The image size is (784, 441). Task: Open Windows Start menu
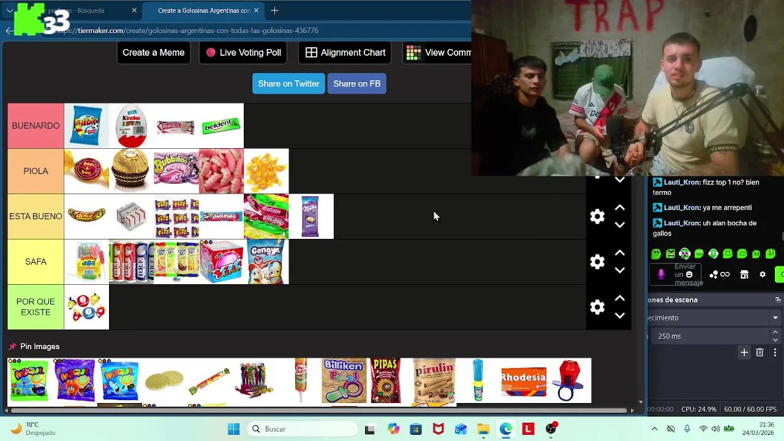(x=233, y=429)
